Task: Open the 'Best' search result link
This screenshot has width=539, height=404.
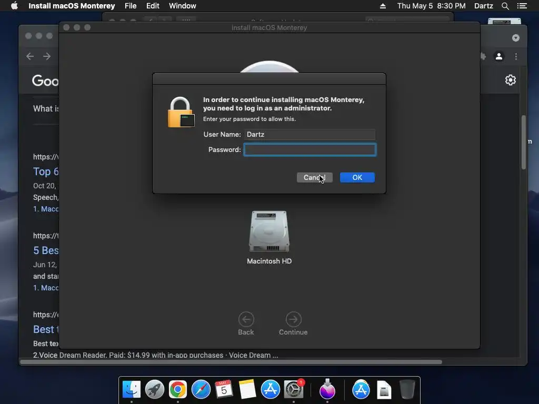Action: pyautogui.click(x=46, y=329)
